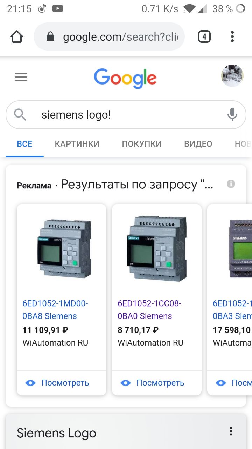Switch to the Картинки tab
The image size is (252, 449).
coord(77,144)
